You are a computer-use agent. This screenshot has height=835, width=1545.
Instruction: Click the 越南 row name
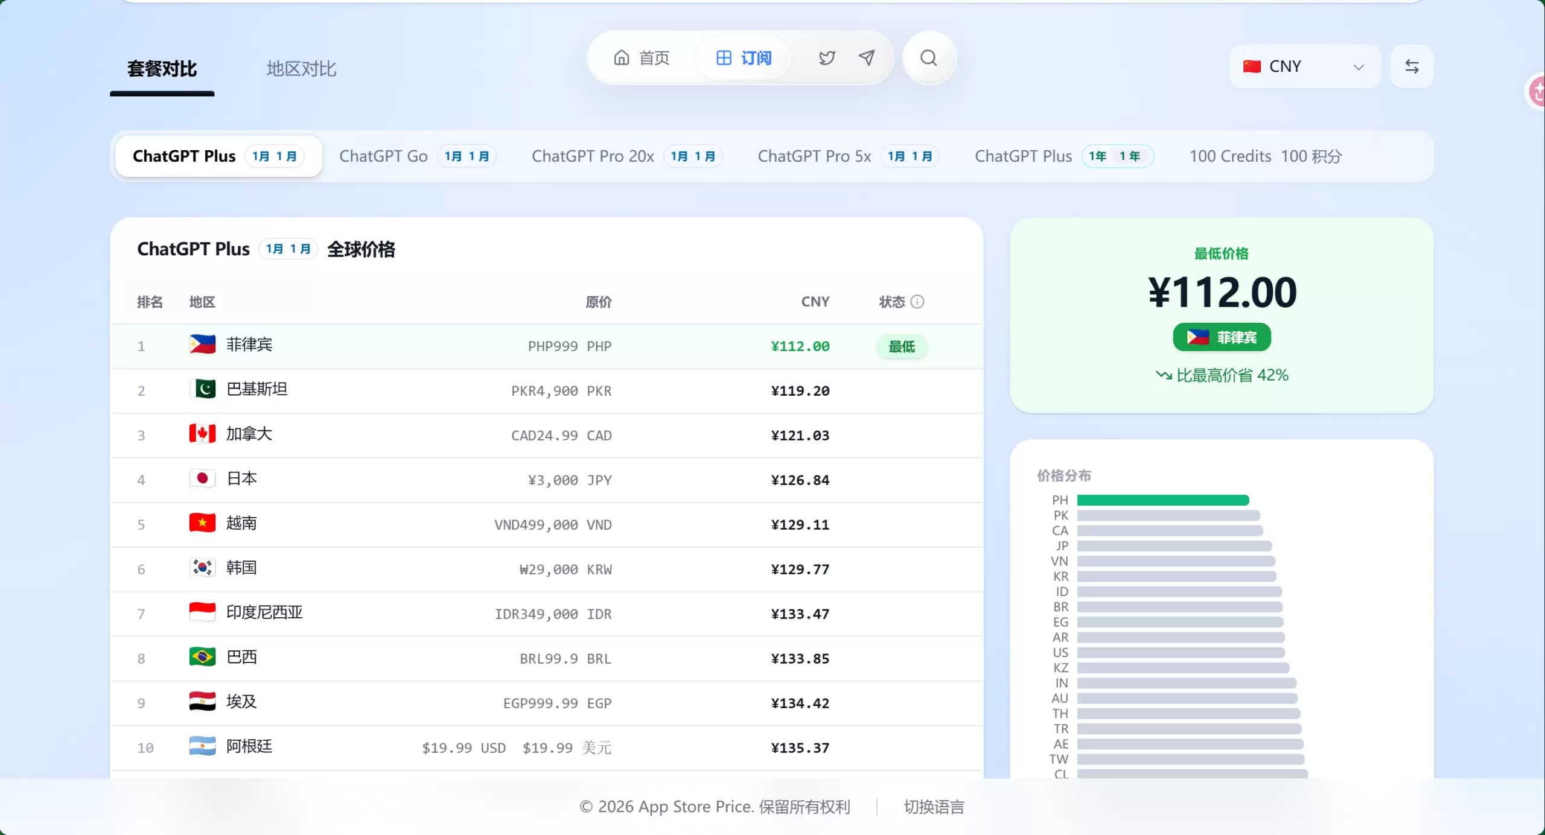[x=241, y=523]
